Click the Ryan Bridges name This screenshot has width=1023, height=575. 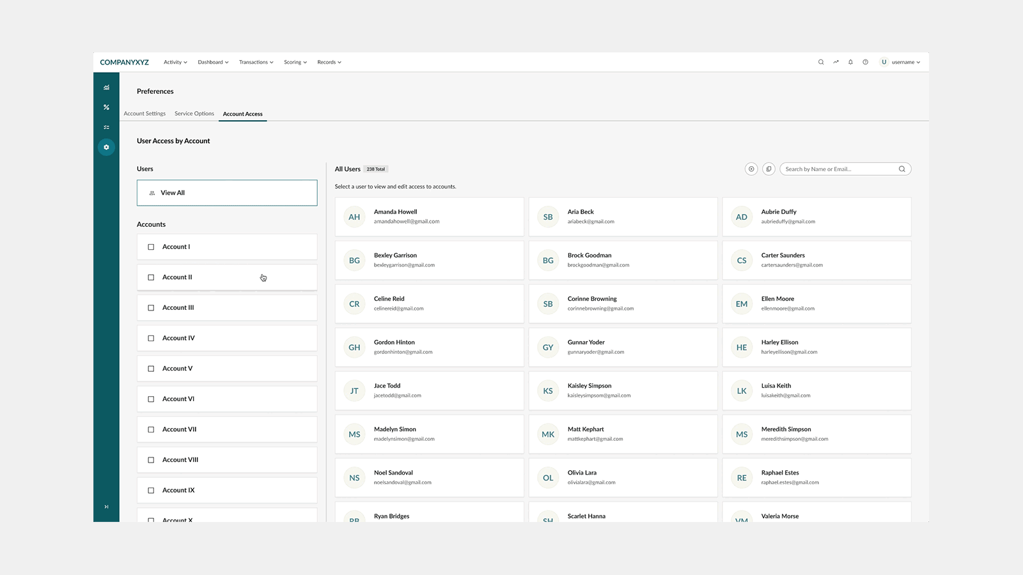pos(391,516)
